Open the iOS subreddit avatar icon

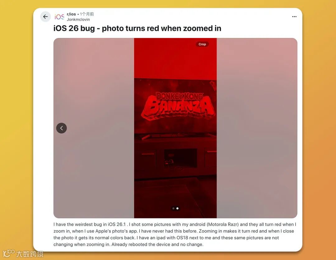coord(59,17)
